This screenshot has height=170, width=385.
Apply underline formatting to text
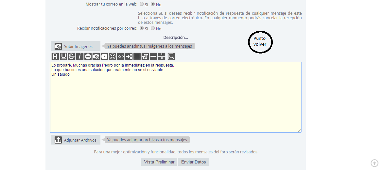click(x=63, y=56)
